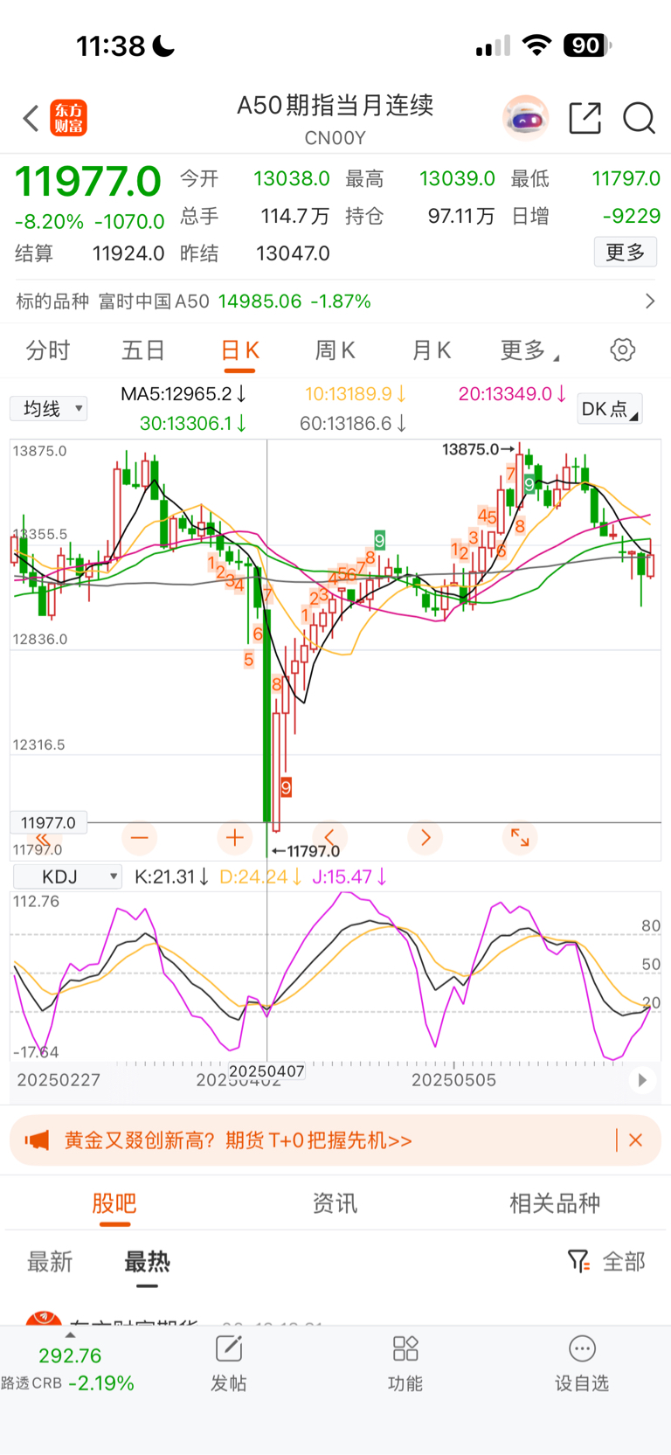
Task: Move crosshair left with arrow button
Action: pyautogui.click(x=329, y=838)
